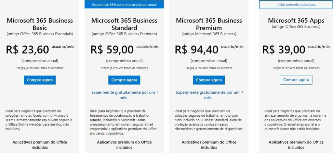333x153 pixels.
Task: Click Aplicativos premium do Office heading under Standard
Action: point(124,145)
